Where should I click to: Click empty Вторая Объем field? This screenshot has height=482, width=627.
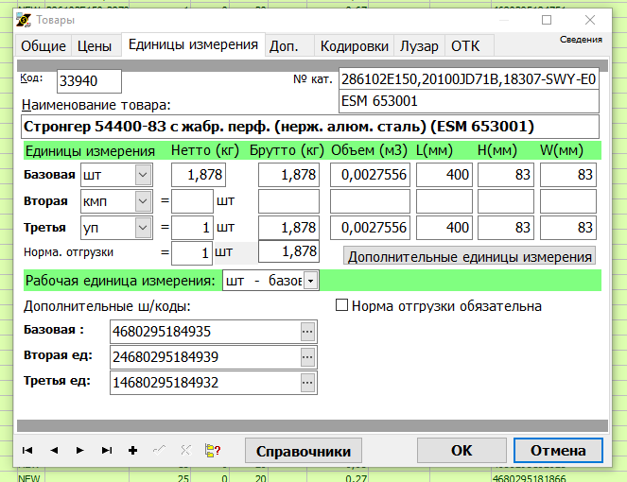click(370, 201)
